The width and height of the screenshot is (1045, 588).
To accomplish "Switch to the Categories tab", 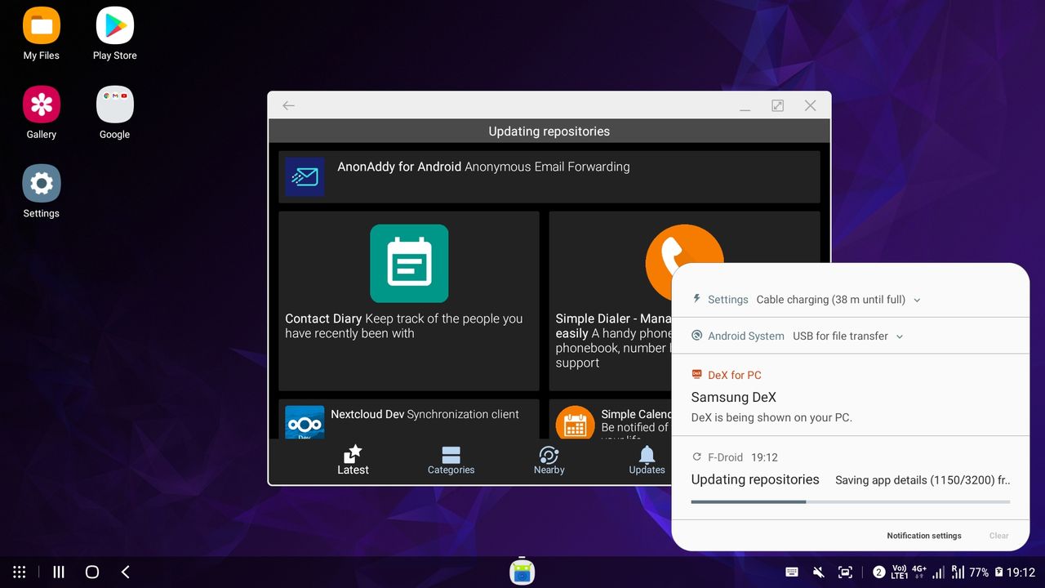I will point(451,461).
